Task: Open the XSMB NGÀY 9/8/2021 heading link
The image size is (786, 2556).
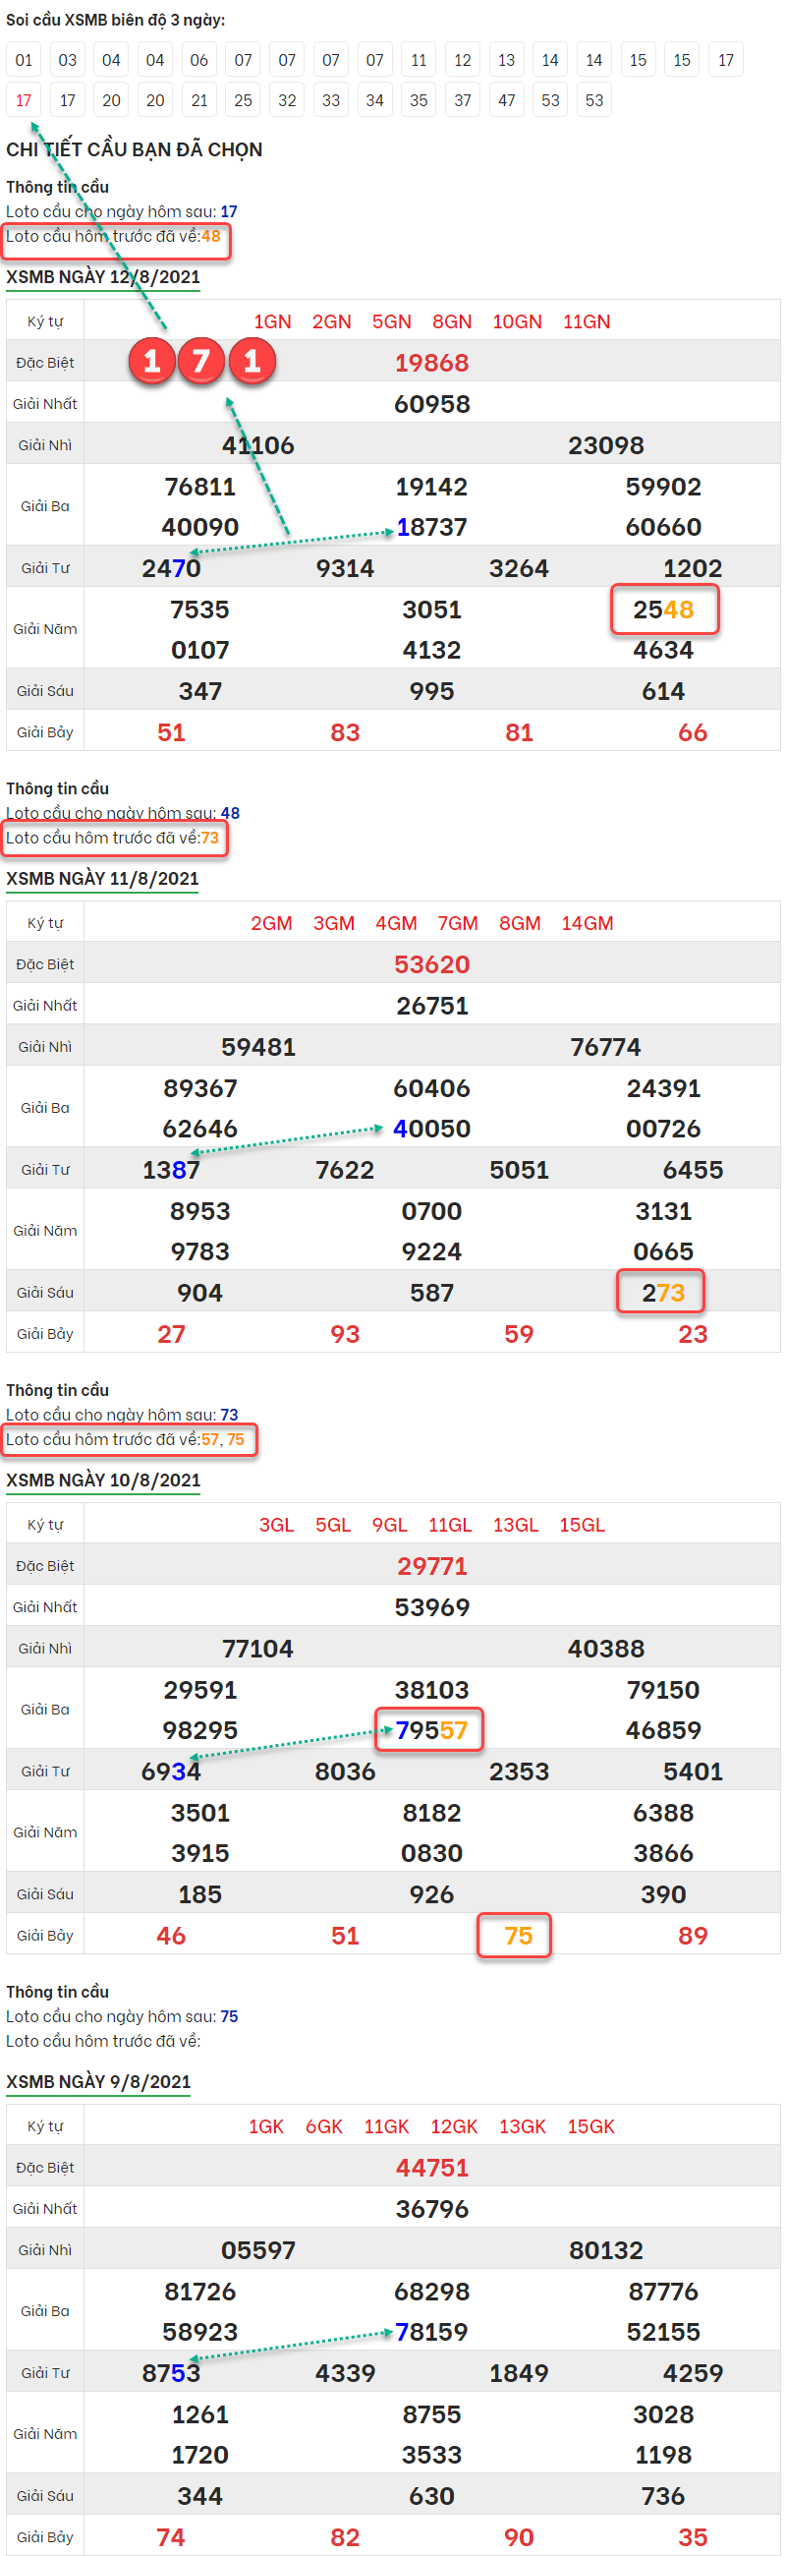Action: [x=98, y=2081]
